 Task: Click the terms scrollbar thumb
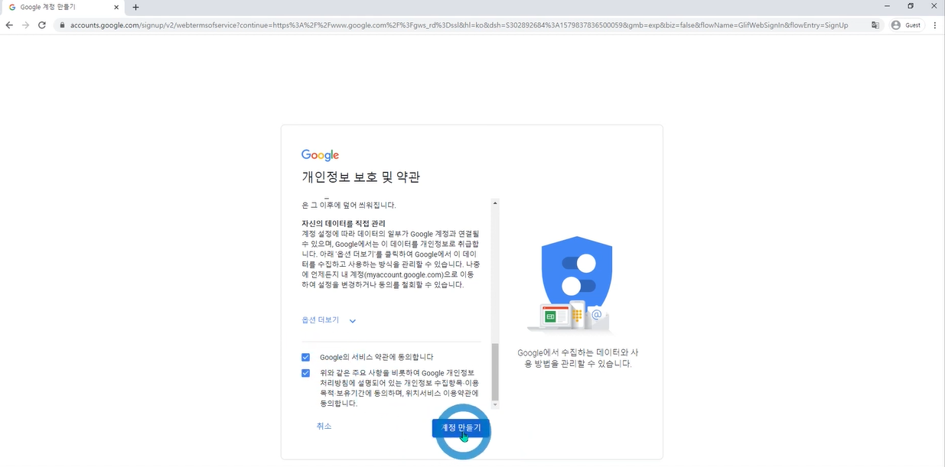pos(495,371)
